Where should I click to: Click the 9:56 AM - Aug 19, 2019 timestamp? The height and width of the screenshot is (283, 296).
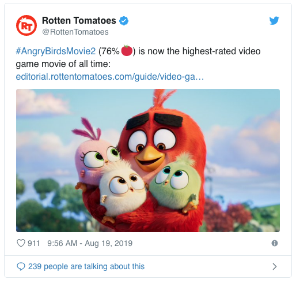90,243
